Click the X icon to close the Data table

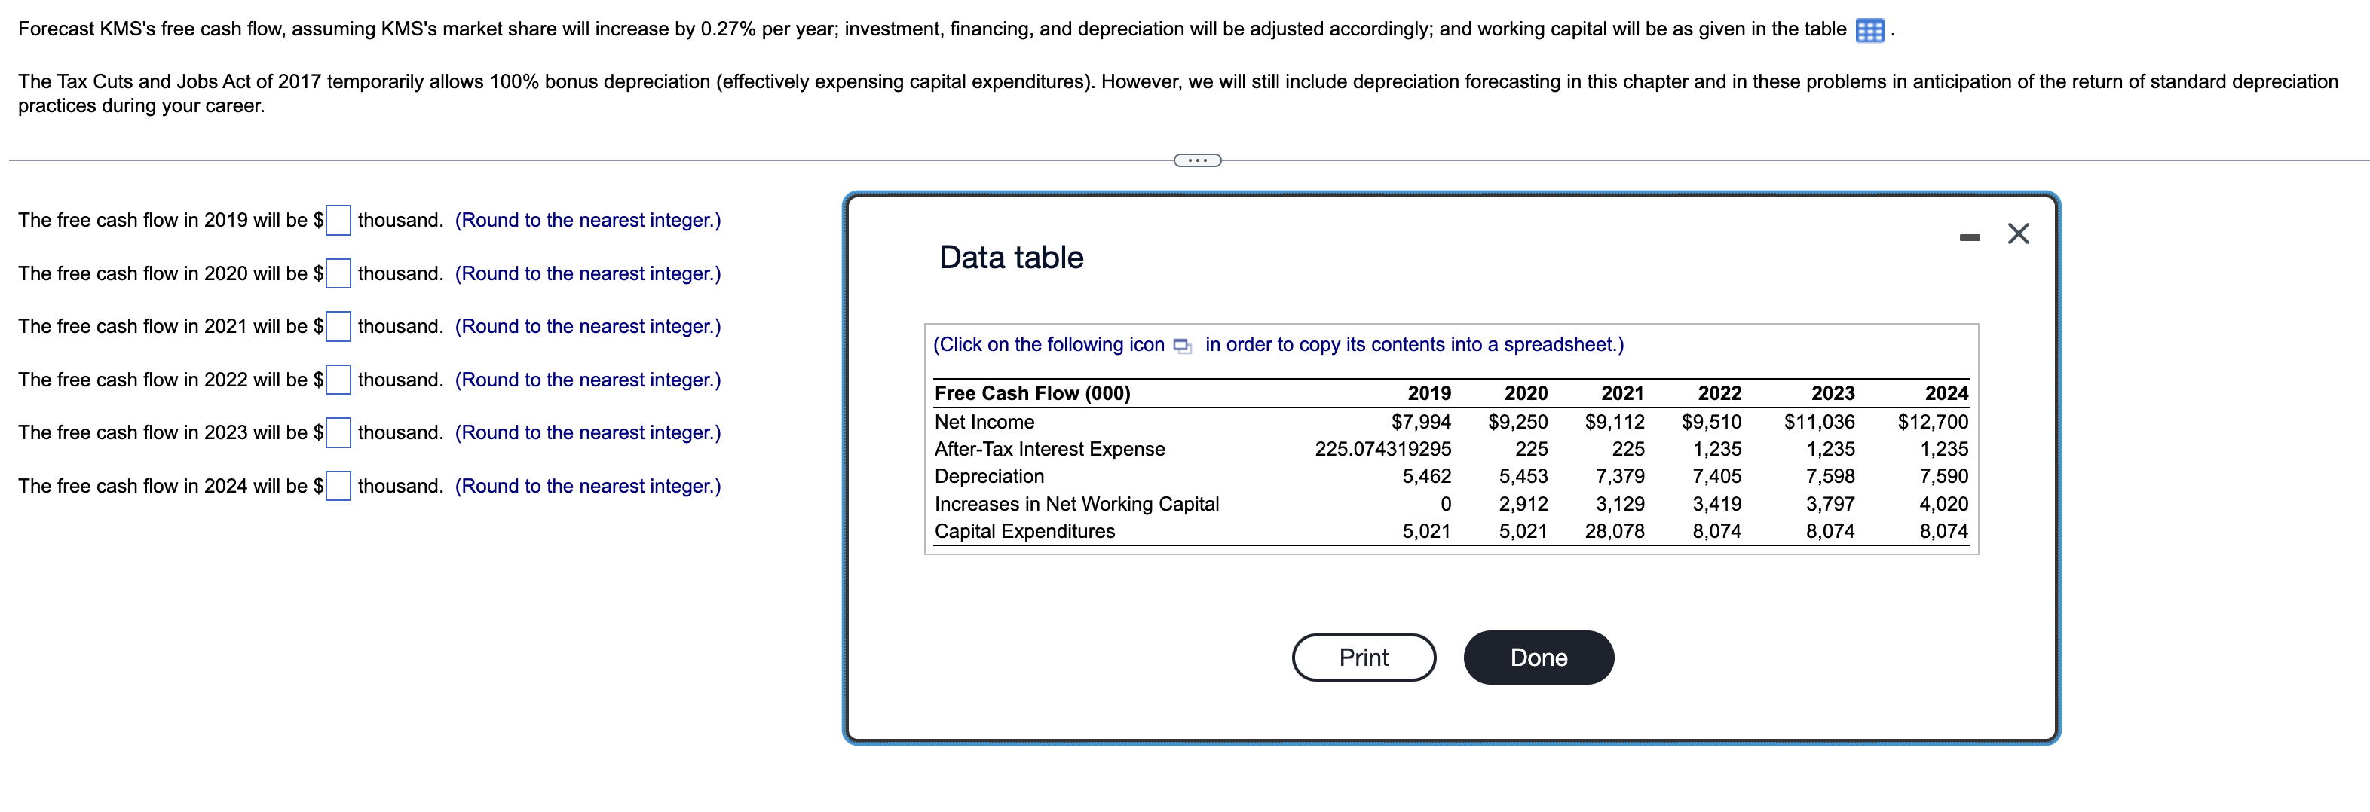click(2019, 233)
